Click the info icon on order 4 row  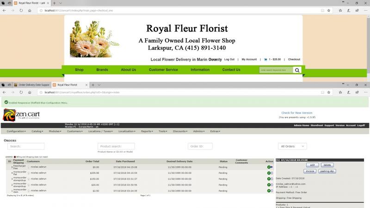pos(272,173)
